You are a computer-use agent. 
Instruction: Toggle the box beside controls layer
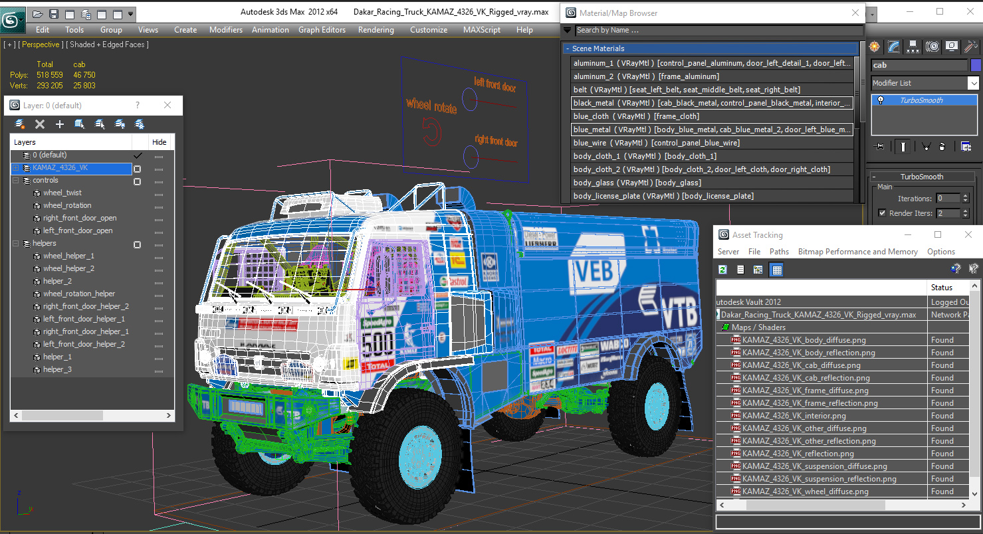point(138,181)
